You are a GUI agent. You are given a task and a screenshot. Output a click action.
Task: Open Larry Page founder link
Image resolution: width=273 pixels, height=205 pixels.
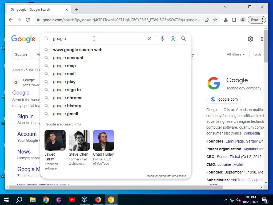pyautogui.click(x=235, y=141)
